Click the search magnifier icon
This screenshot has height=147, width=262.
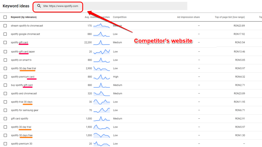(x=39, y=6)
